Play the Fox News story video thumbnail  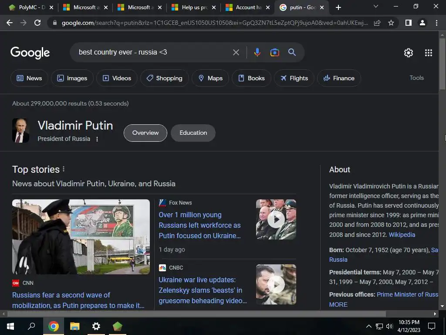(276, 219)
